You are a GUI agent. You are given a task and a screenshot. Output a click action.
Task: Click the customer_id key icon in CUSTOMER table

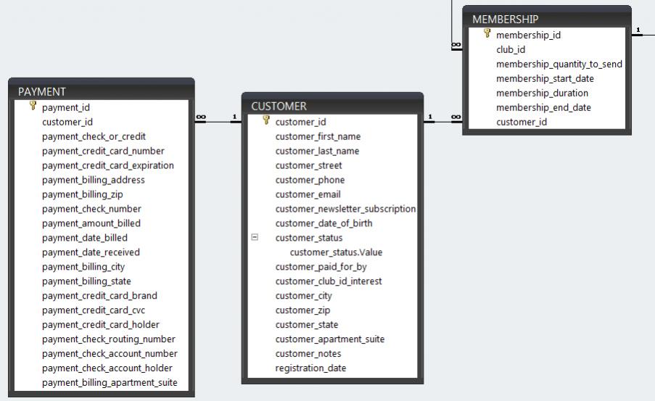(x=266, y=120)
